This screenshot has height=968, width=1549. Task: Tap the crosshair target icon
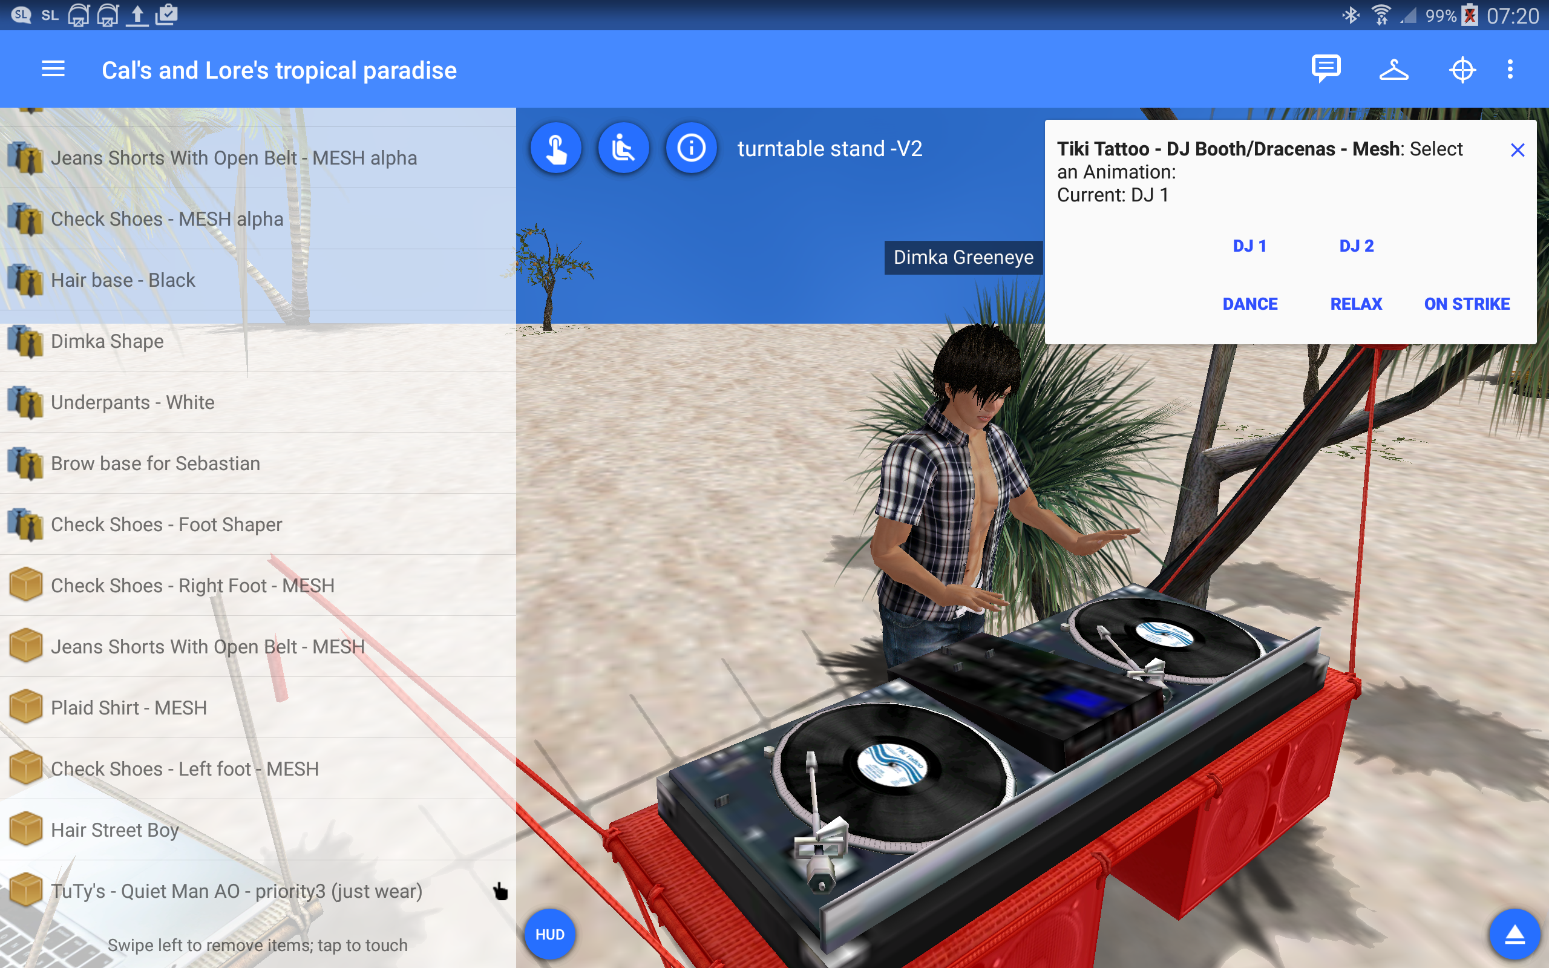[1462, 69]
